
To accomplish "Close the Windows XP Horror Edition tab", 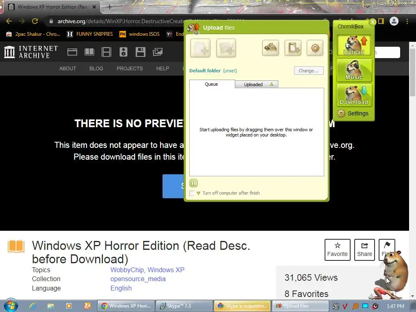I will pyautogui.click(x=94, y=7).
